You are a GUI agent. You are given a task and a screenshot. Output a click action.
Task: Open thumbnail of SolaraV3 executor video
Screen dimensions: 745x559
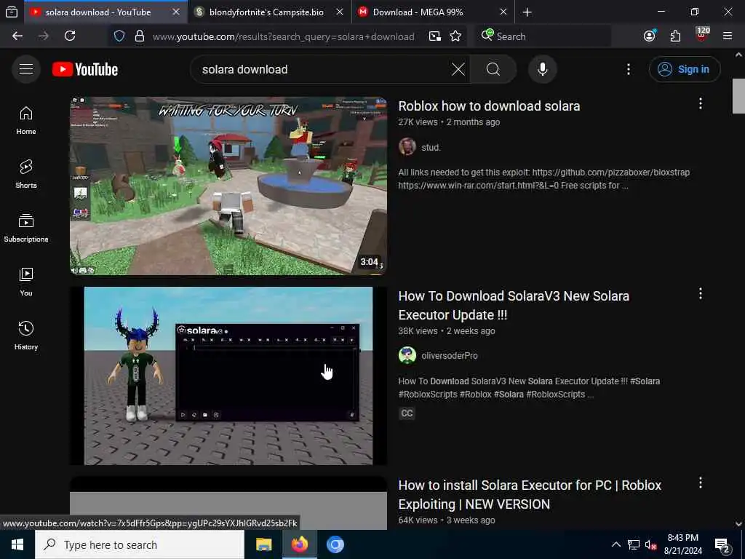(228, 376)
